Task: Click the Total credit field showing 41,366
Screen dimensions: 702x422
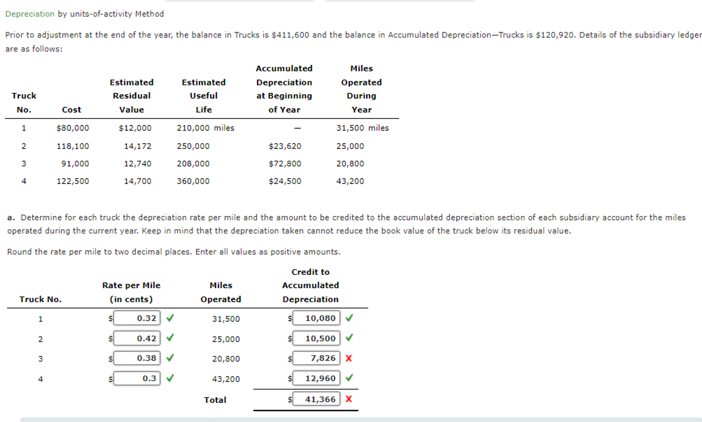Action: (x=316, y=398)
